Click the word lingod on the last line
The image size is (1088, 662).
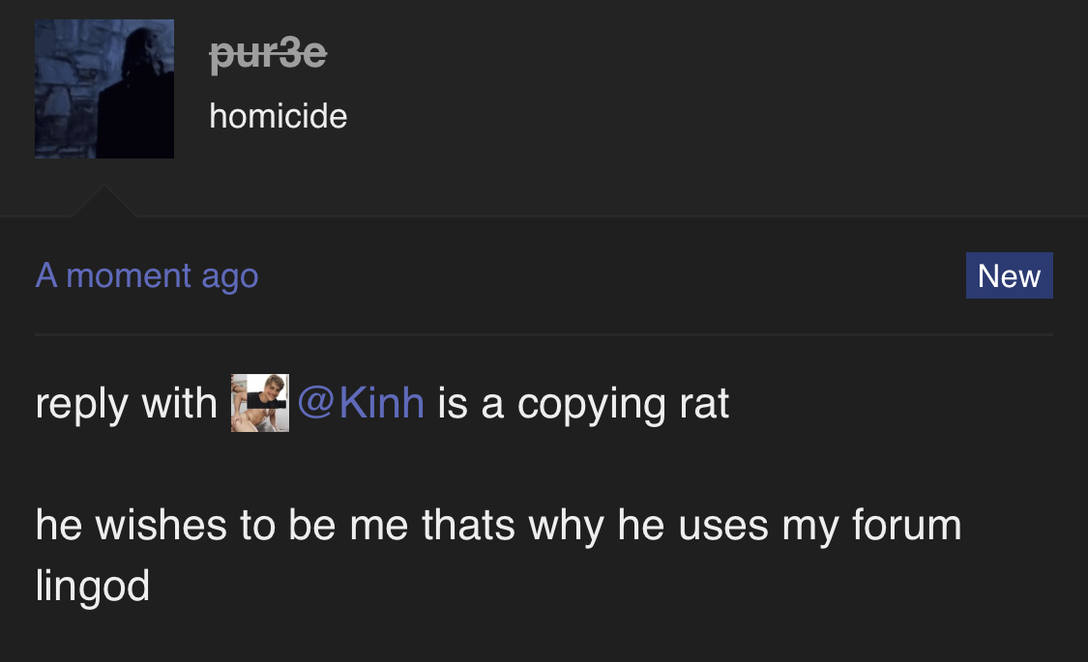[x=93, y=587]
